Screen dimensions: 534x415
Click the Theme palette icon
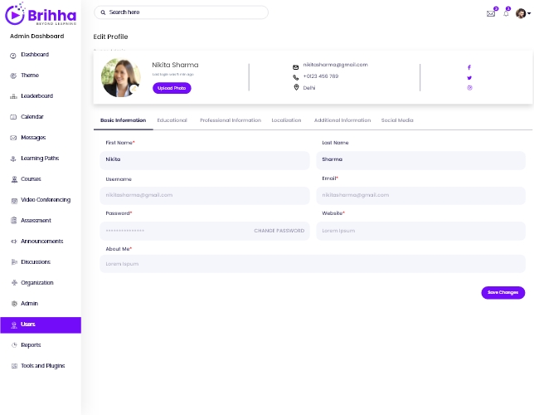click(x=13, y=76)
